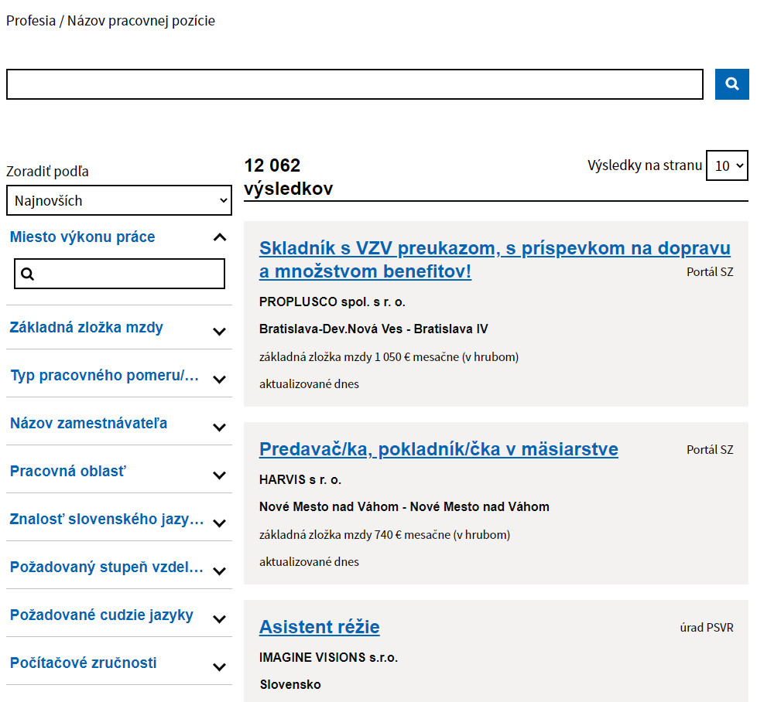Expand the Požadované cudzie jazyky chevron
This screenshot has height=702, width=757.
coord(220,619)
